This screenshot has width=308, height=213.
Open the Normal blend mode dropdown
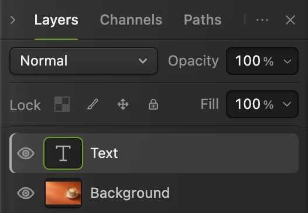point(84,61)
